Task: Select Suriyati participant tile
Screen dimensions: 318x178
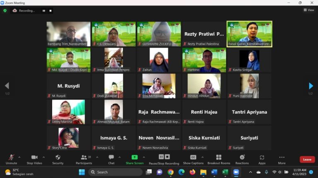Action: pos(249,138)
